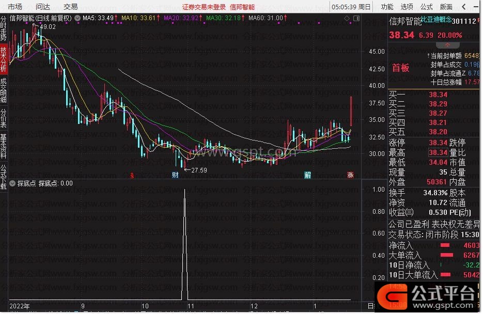The width and height of the screenshot is (483, 314).
Task: Click the 交易状态: 闭市阶段 row
Action: tap(434, 235)
